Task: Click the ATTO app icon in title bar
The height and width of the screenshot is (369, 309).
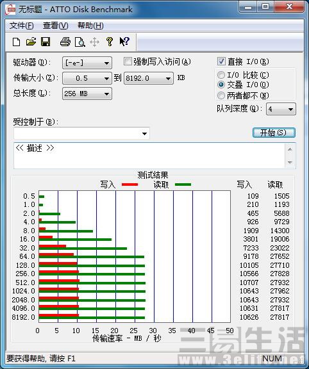Action: click(x=10, y=10)
